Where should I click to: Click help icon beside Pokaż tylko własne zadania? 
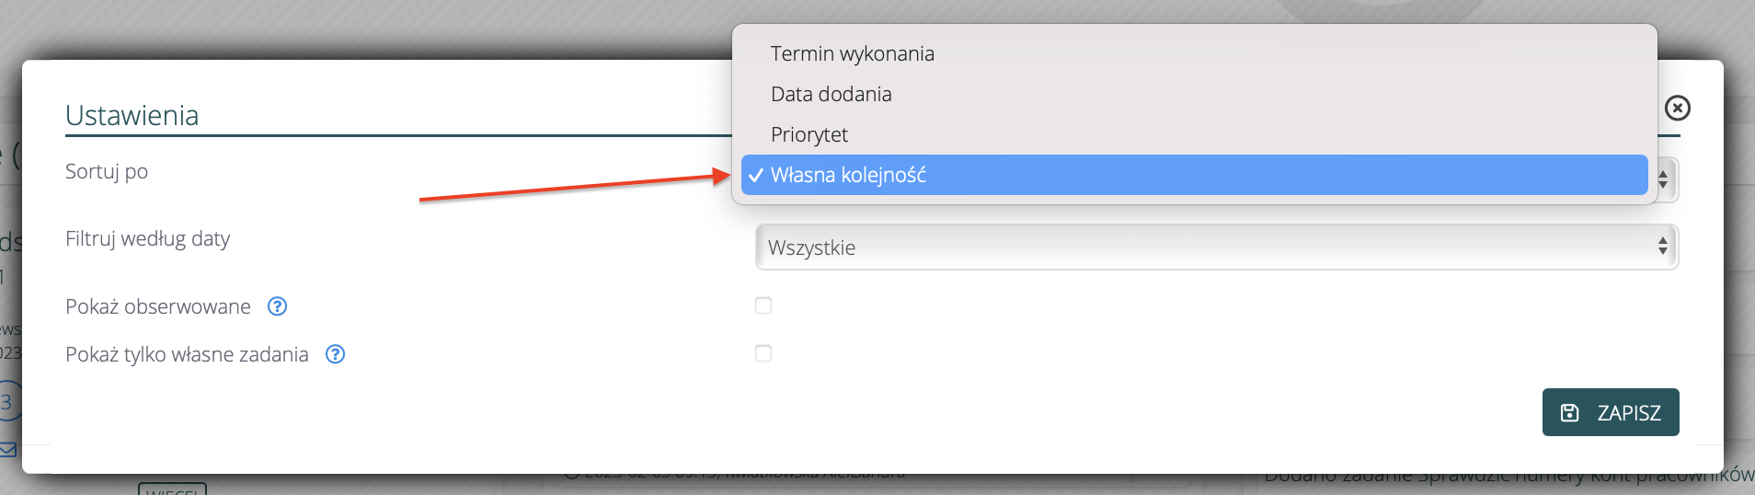pos(336,354)
